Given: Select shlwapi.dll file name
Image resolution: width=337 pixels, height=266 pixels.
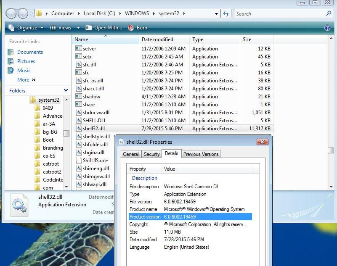Looking at the screenshot, I should coord(95,184).
